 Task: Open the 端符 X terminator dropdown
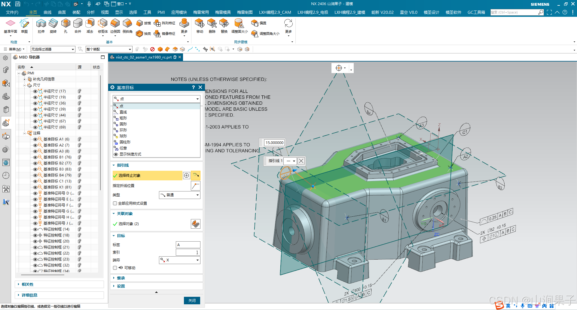click(179, 260)
